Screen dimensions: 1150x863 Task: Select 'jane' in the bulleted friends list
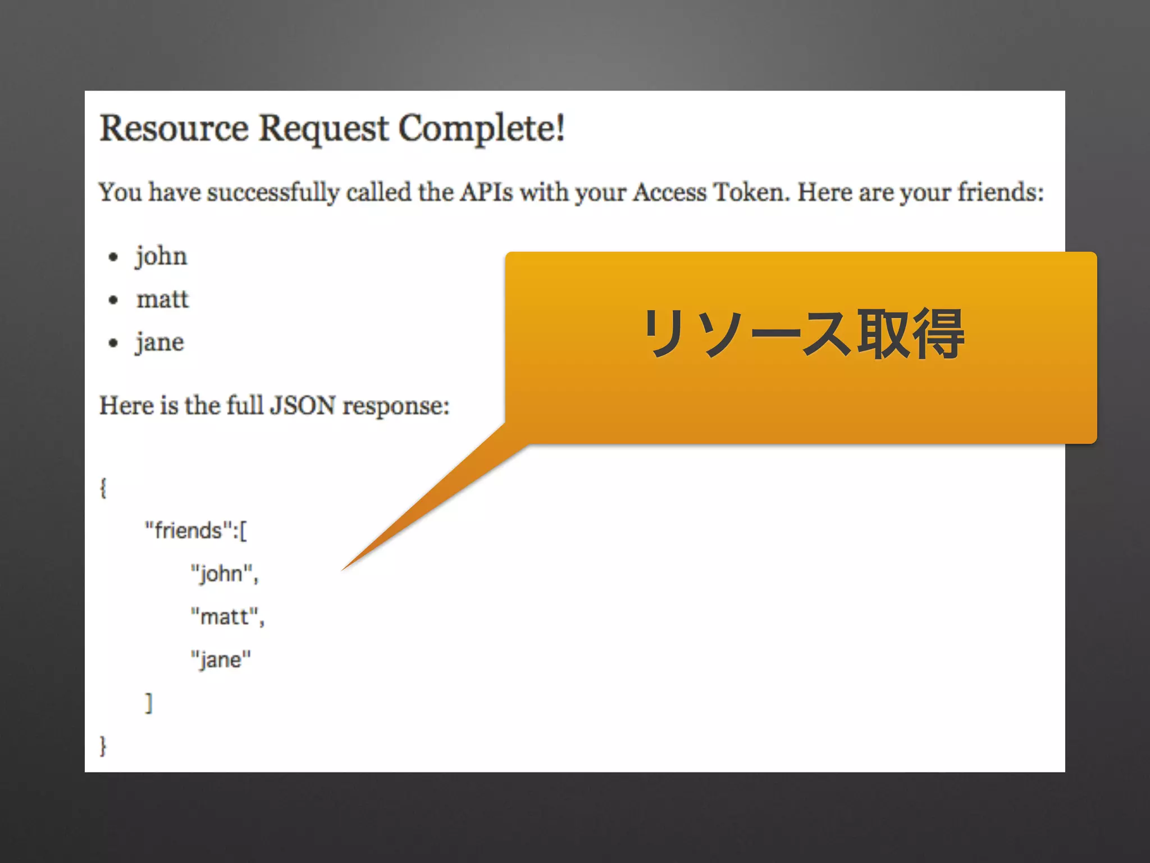coord(160,342)
